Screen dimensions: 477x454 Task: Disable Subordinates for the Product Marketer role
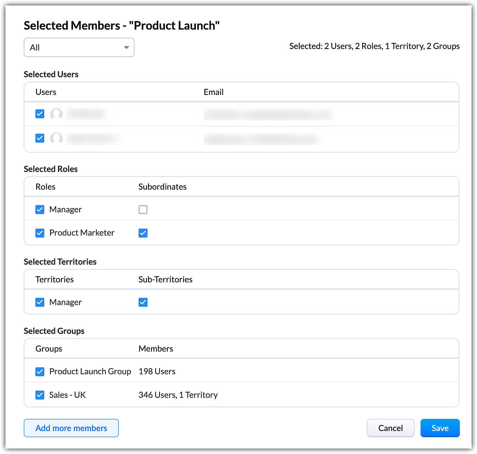coord(143,233)
